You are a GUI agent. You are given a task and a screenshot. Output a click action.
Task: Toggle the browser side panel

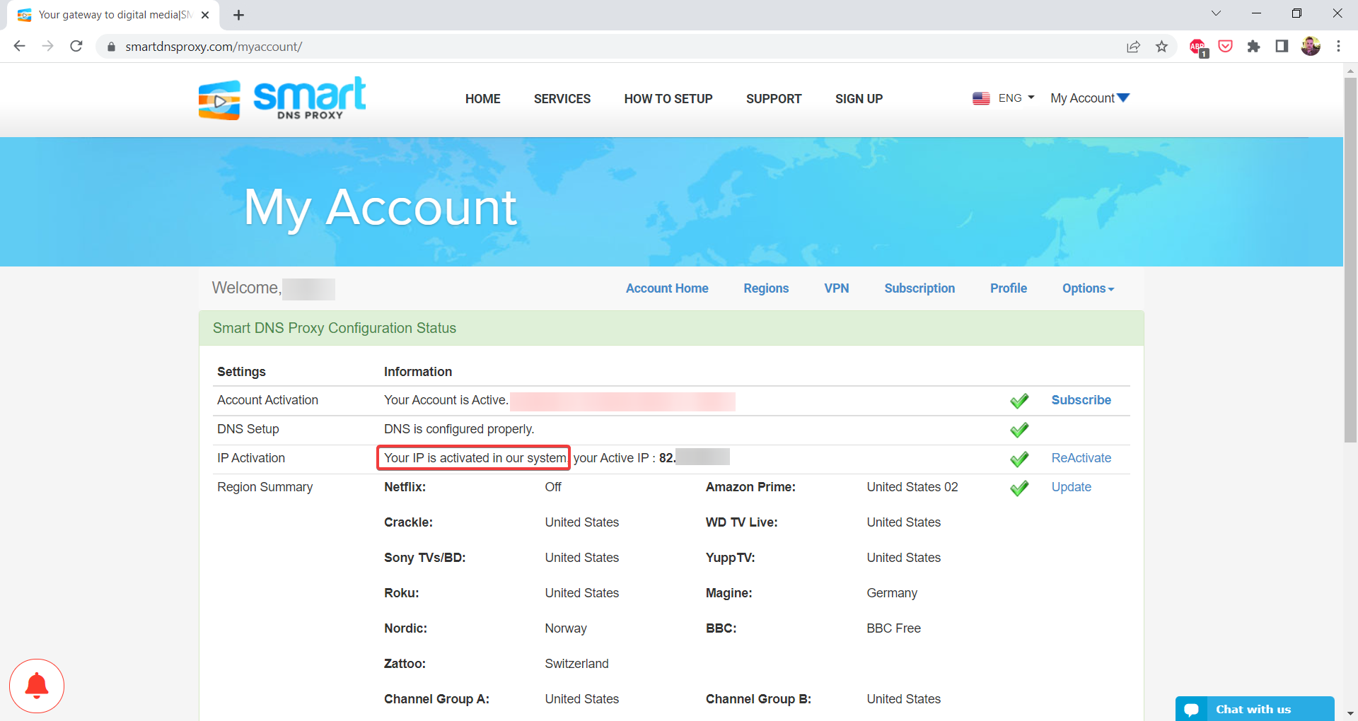tap(1282, 47)
